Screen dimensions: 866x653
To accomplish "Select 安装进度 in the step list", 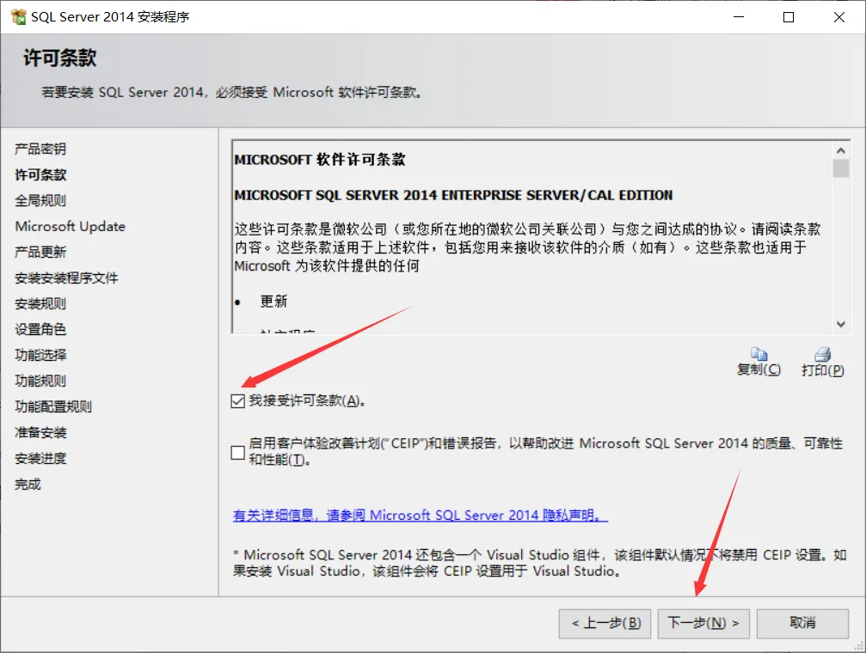I will pyautogui.click(x=40, y=458).
